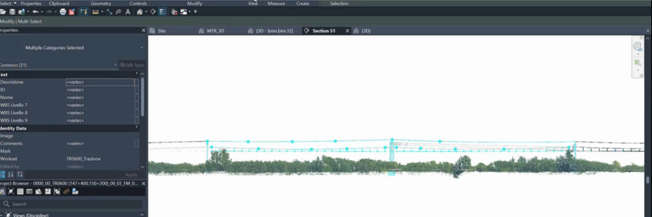Open the Default 3D View house icon

coord(140,12)
